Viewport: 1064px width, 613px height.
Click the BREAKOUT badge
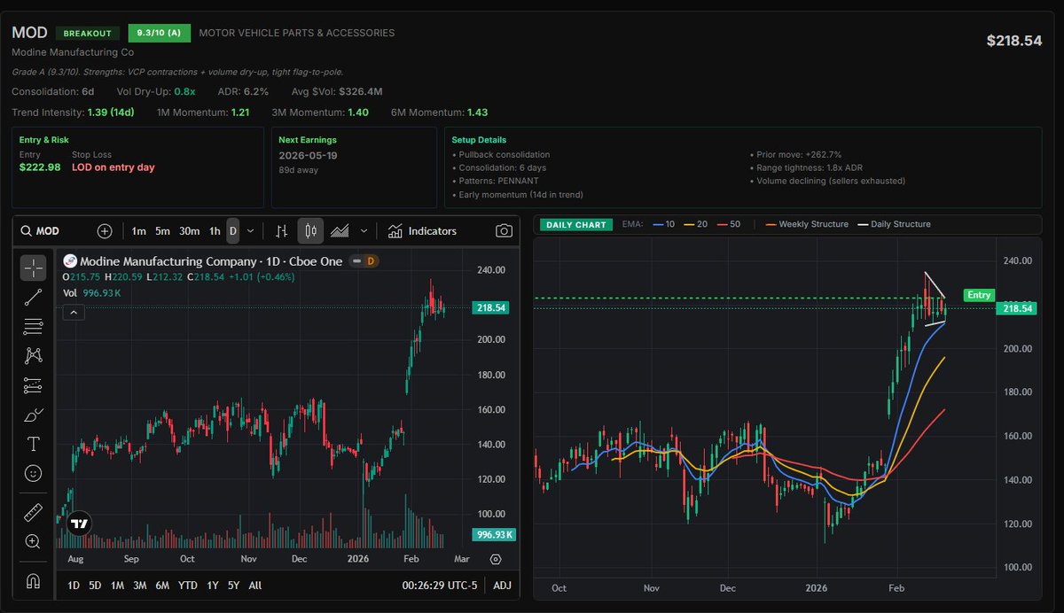(x=88, y=33)
